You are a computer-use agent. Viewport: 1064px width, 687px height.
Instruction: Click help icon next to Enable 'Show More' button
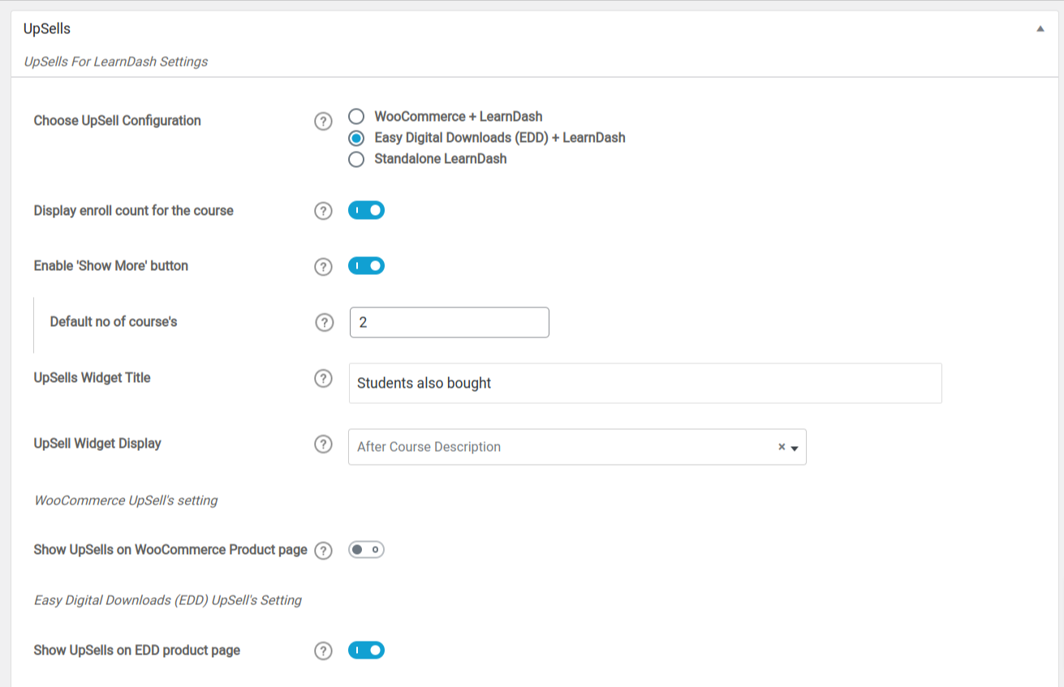point(323,267)
